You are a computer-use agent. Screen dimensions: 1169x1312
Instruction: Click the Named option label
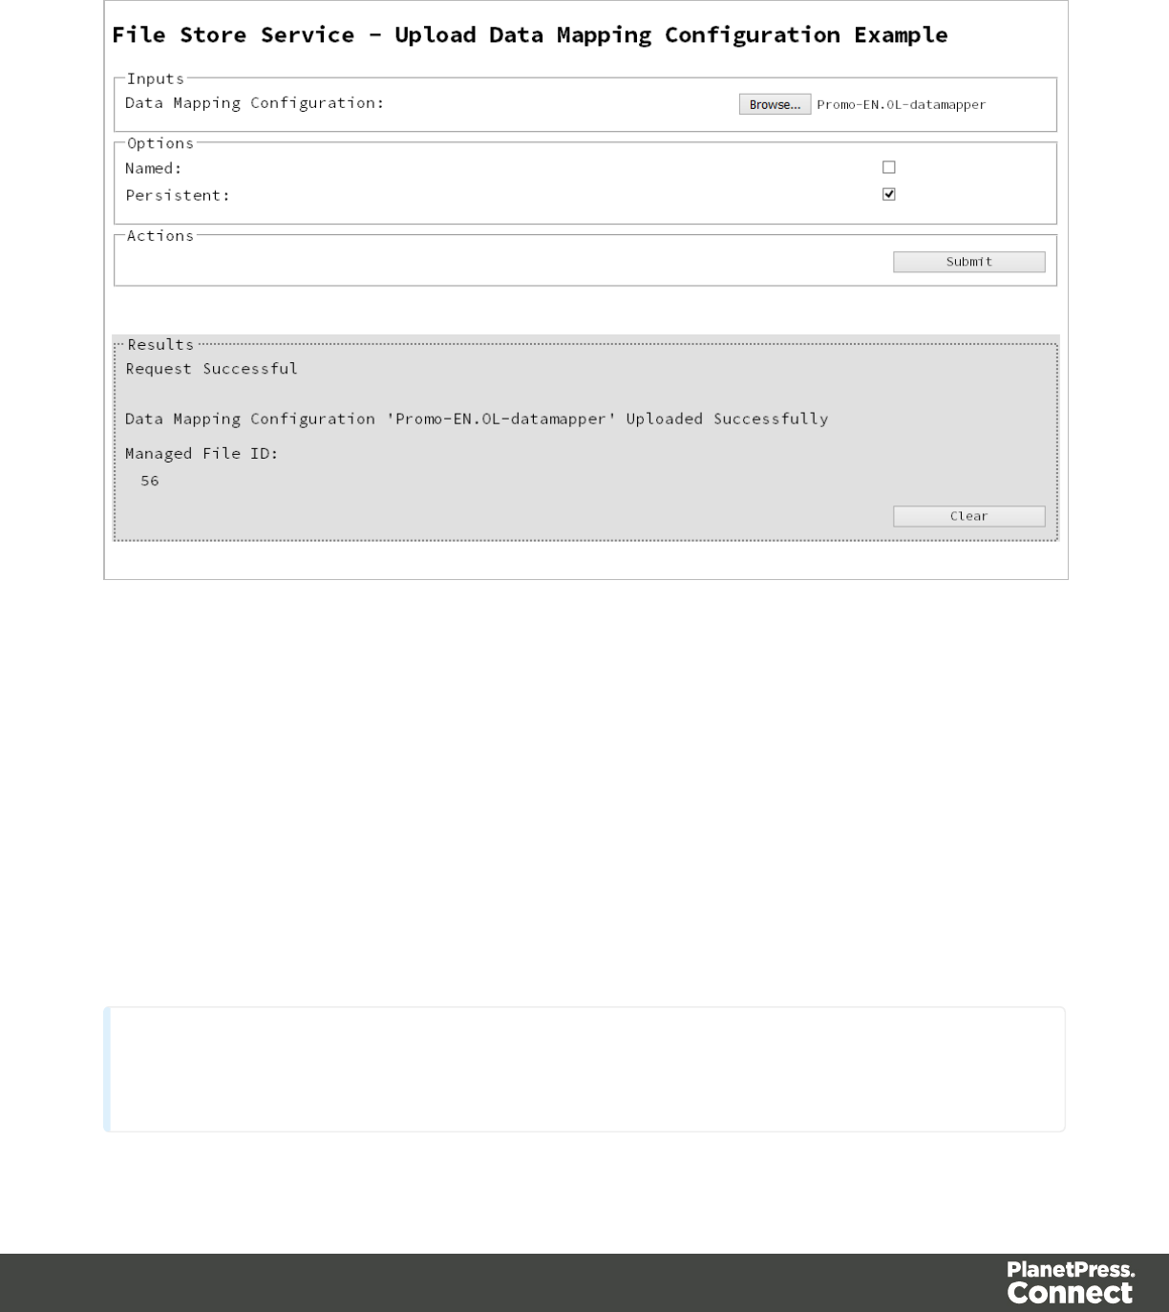[x=154, y=168]
